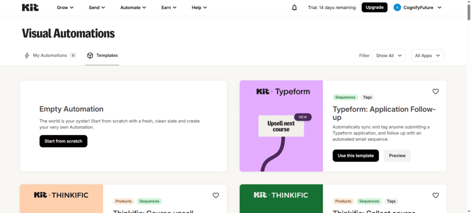The height and width of the screenshot is (213, 471).
Task: Expand the Grow menu
Action: tap(65, 7)
